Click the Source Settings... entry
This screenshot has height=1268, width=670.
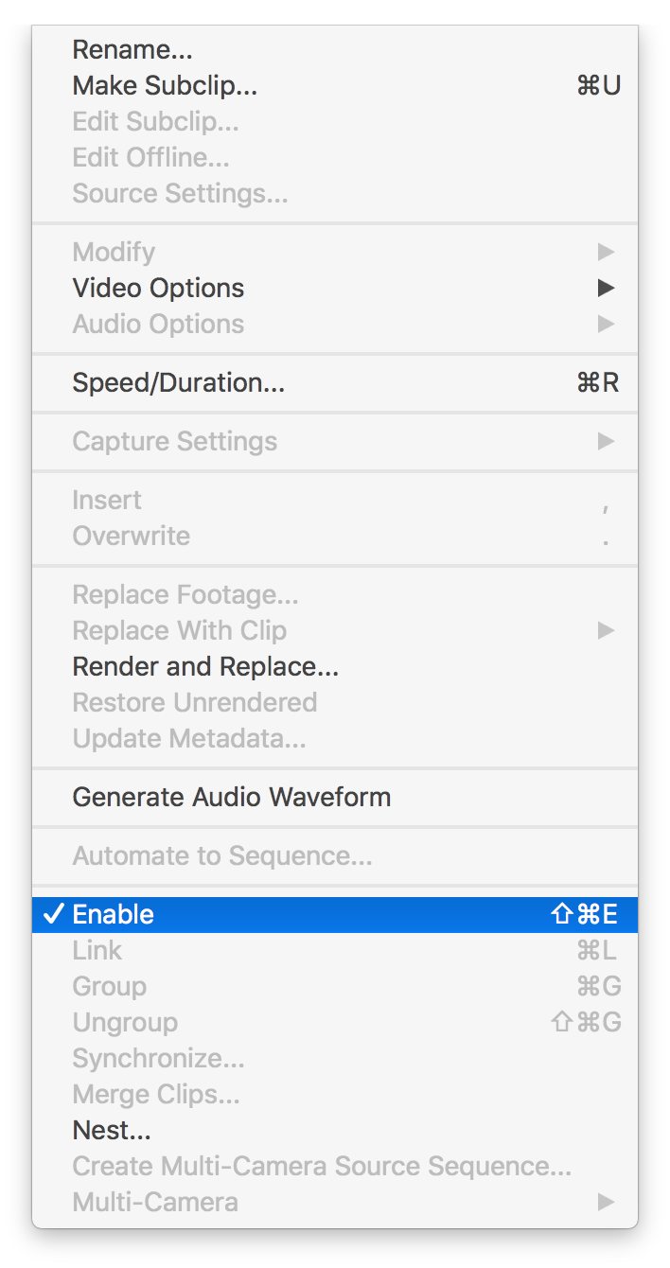point(180,194)
